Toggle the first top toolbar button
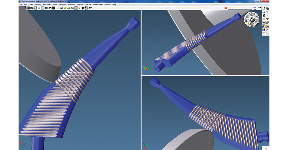 click(28, 8)
